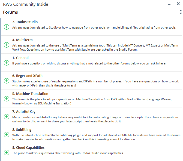Close the RWS Community Inside panel

[x=178, y=4]
